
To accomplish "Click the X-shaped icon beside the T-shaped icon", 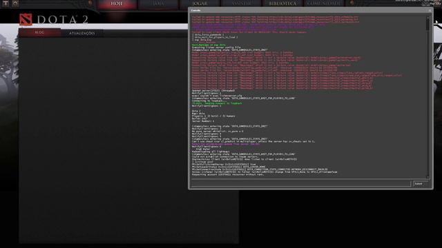I will 15,3.
